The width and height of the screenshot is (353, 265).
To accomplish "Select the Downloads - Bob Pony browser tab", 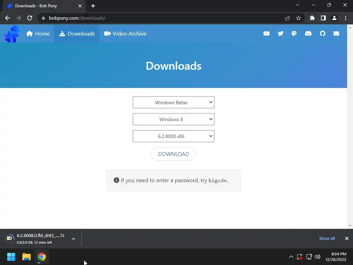I will point(44,6).
